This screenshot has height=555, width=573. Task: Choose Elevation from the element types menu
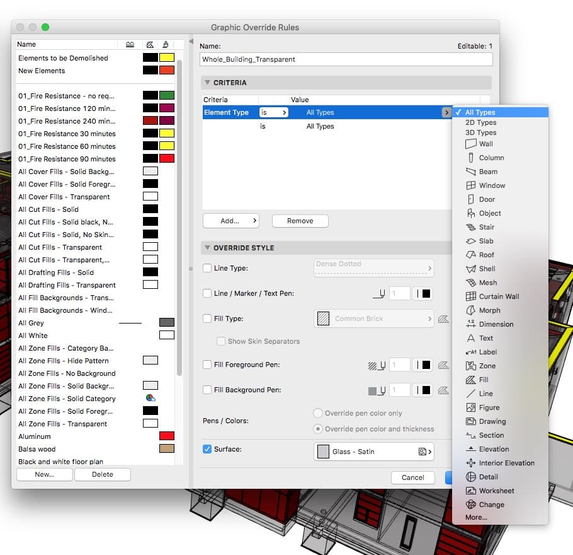494,449
